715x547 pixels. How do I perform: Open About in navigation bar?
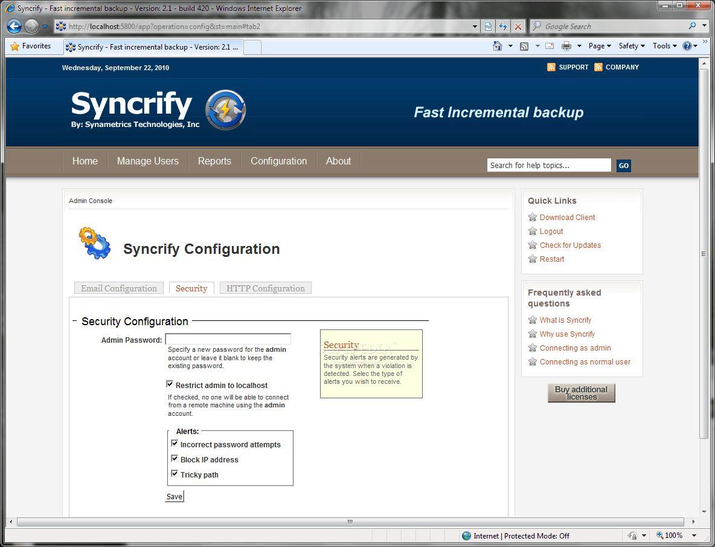[338, 161]
